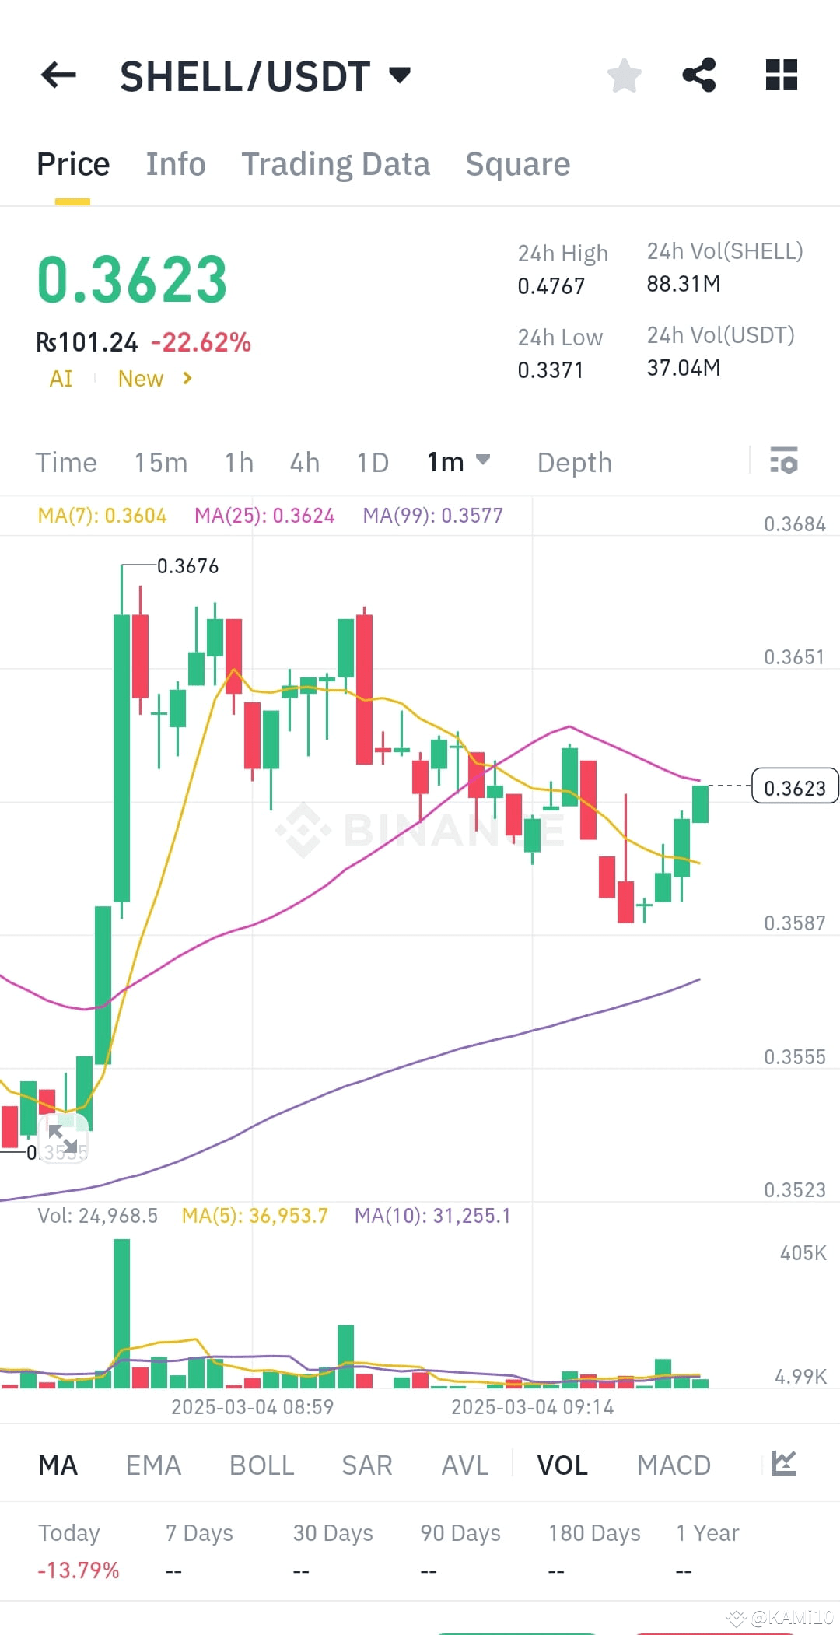Screen dimensions: 840x1635
Task: Select the 30 Days performance period
Action: [x=332, y=1532]
